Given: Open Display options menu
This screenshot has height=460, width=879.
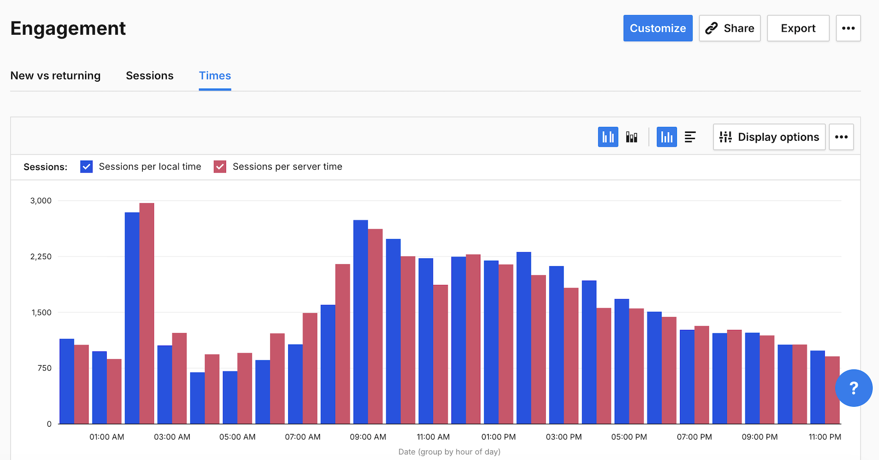Looking at the screenshot, I should click(769, 137).
